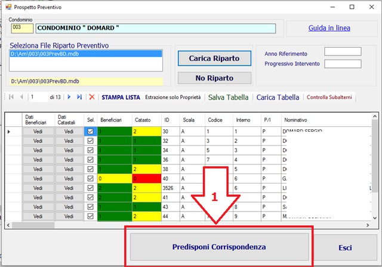This screenshot has height=267, width=382.
Task: Click ID cell 3526
Action: pyautogui.click(x=171, y=188)
